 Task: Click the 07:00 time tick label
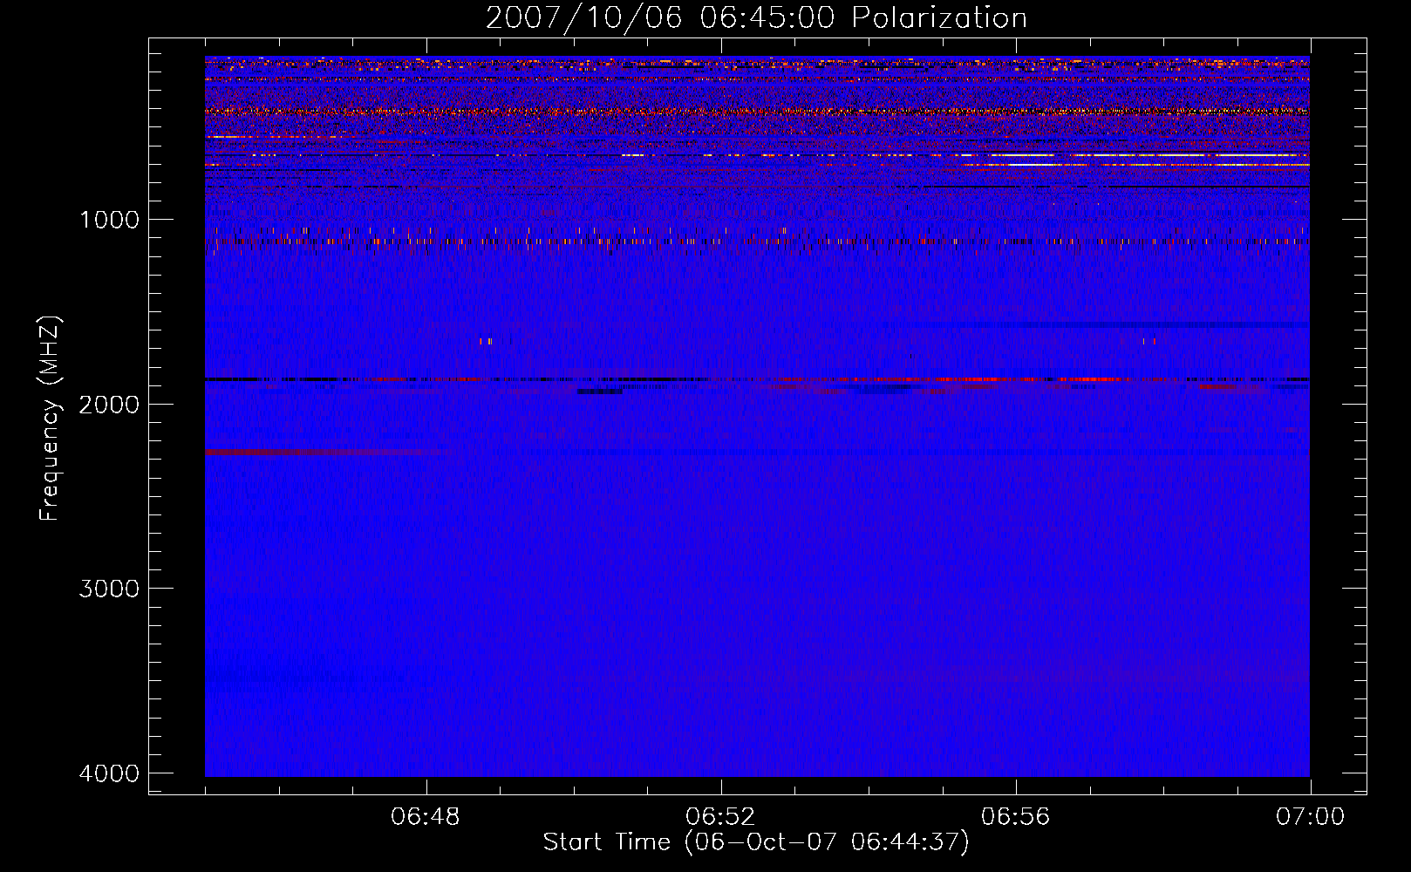pyautogui.click(x=1310, y=817)
